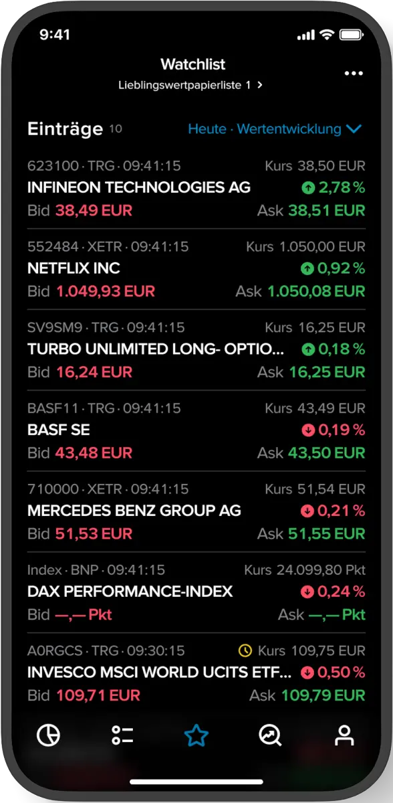This screenshot has width=393, height=803.
Task: Select the star watchlist tab
Action: click(x=196, y=736)
